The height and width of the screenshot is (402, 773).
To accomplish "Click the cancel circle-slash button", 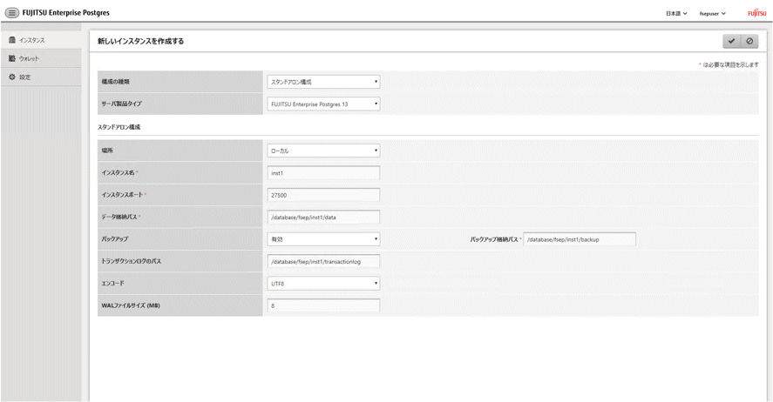I will pyautogui.click(x=749, y=42).
